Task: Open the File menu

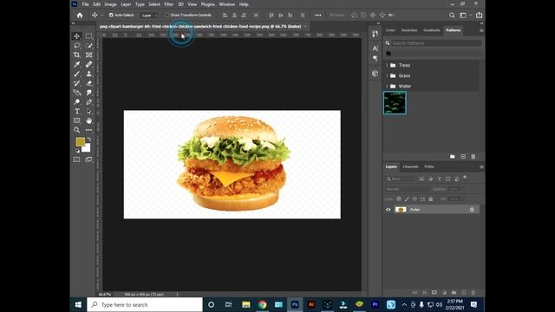Action: [x=85, y=4]
